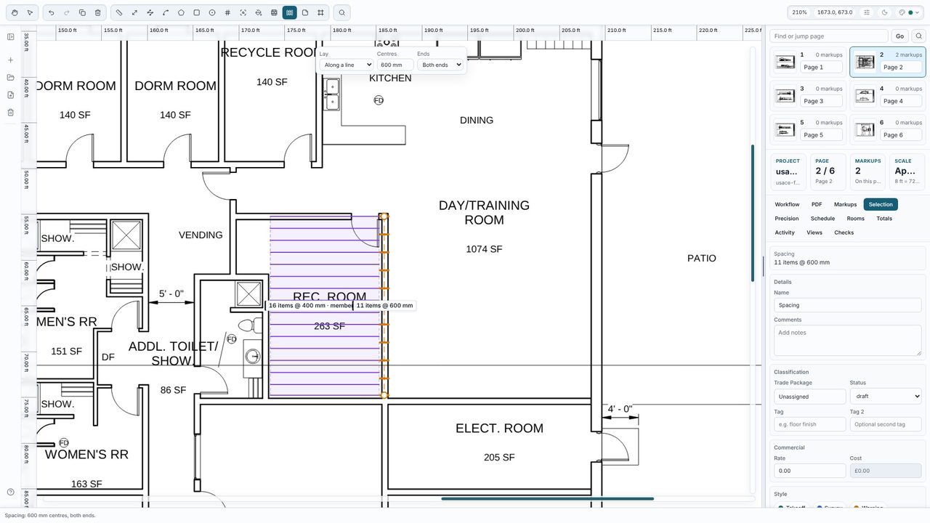Click the 210% zoom level button
Screen dimensions: 930x523
[799, 12]
